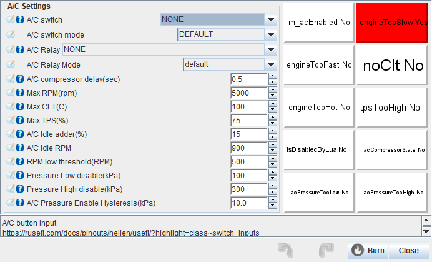This screenshot has width=432, height=262.
Task: Click the red engineTooSlow Yes indicator
Action: point(394,22)
